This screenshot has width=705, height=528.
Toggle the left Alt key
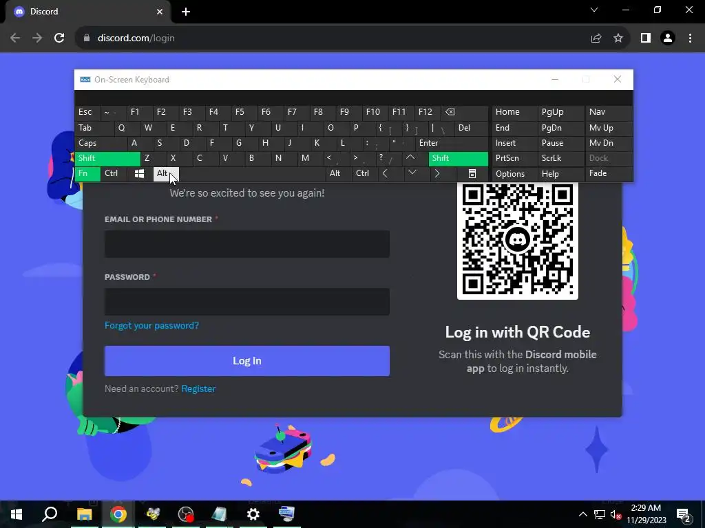pos(167,174)
